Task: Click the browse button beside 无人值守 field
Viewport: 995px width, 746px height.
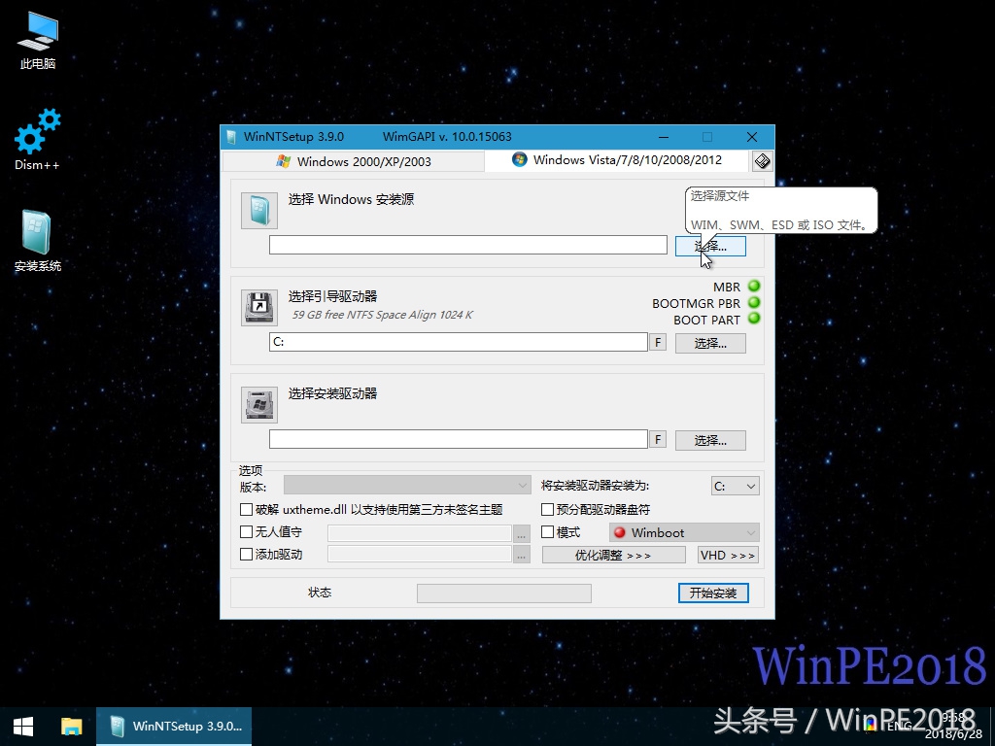Action: (521, 535)
